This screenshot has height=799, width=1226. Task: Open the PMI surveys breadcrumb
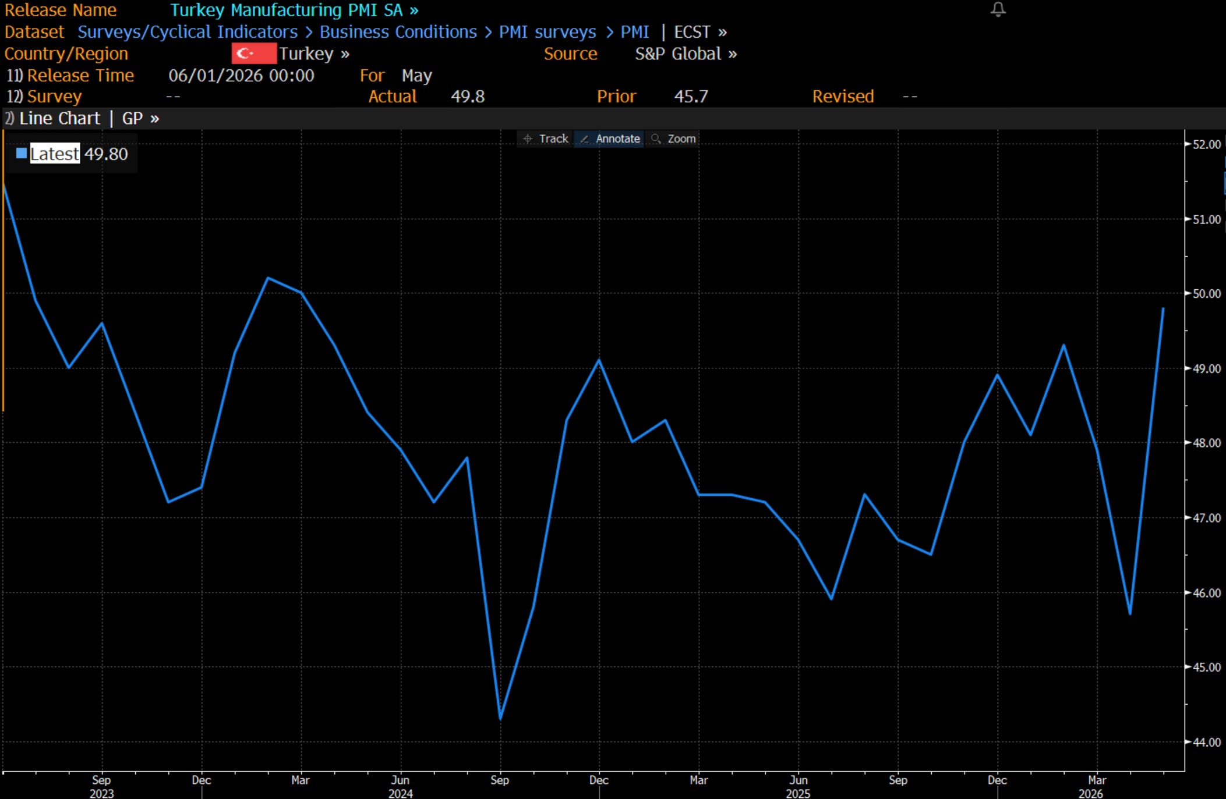(x=547, y=32)
